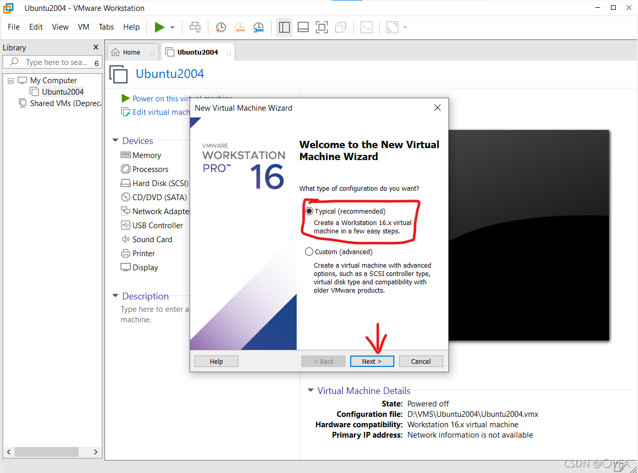The image size is (638, 473).
Task: Close the Ubuntu2004 tab
Action: point(229,52)
